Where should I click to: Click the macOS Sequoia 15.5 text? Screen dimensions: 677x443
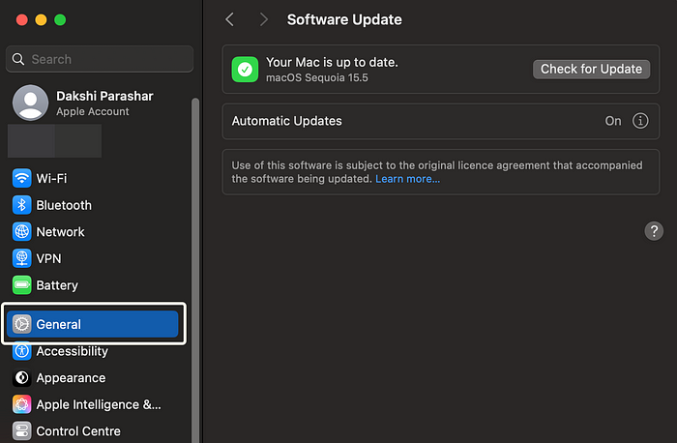[317, 77]
